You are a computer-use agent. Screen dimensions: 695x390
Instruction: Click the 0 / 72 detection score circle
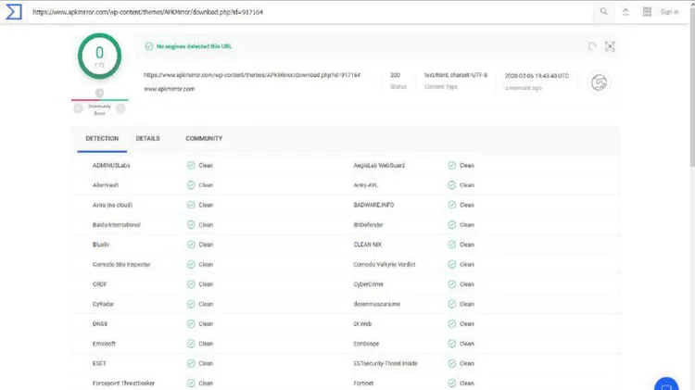[100, 57]
